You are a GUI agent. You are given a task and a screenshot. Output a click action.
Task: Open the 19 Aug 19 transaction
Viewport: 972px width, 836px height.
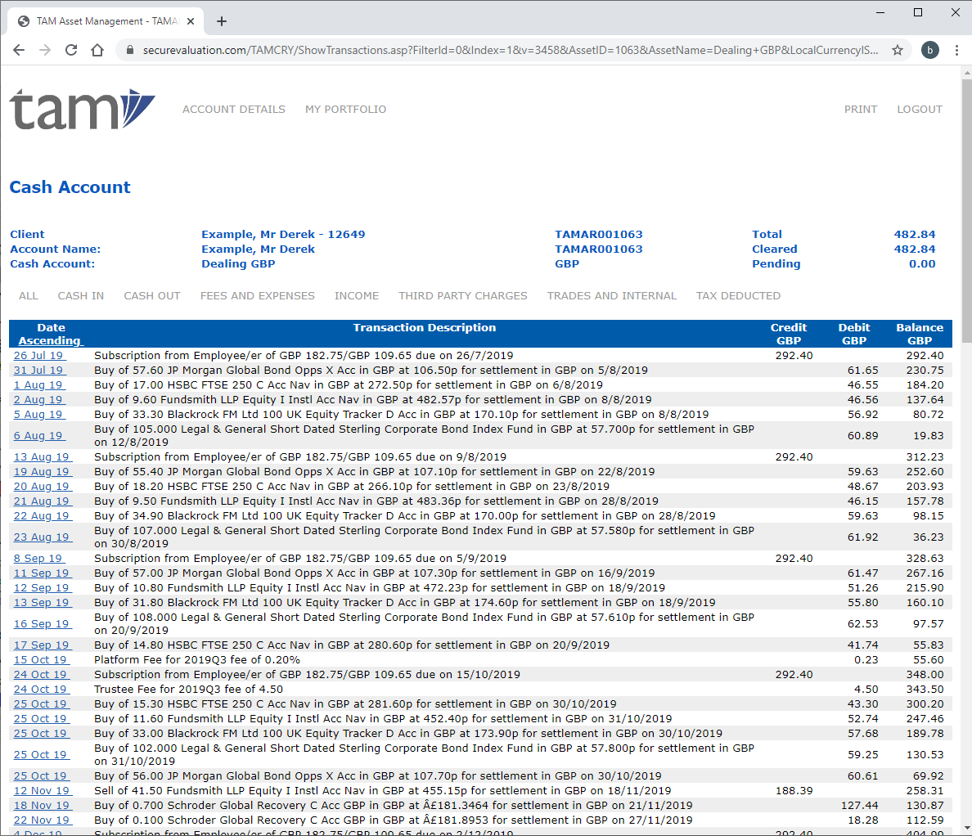click(43, 472)
